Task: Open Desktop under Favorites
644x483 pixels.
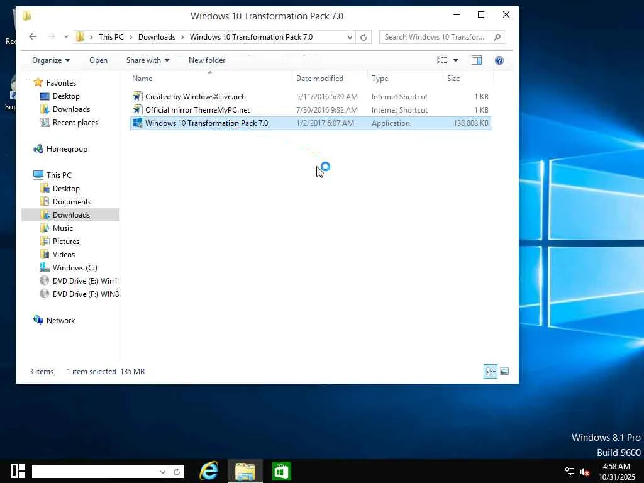Action: 65,96
